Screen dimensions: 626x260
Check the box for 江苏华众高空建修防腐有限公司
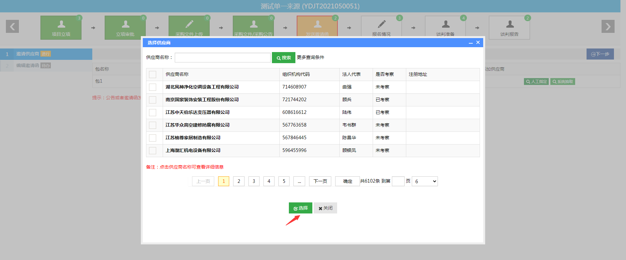pyautogui.click(x=153, y=125)
